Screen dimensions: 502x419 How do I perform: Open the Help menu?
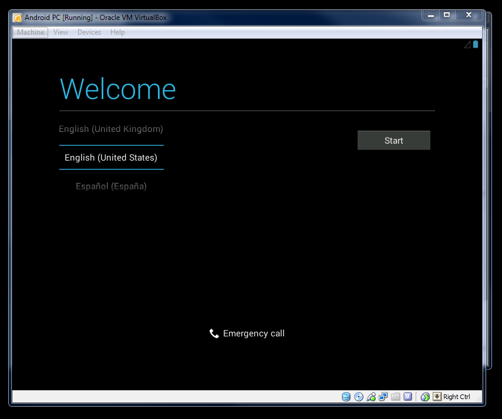(117, 32)
